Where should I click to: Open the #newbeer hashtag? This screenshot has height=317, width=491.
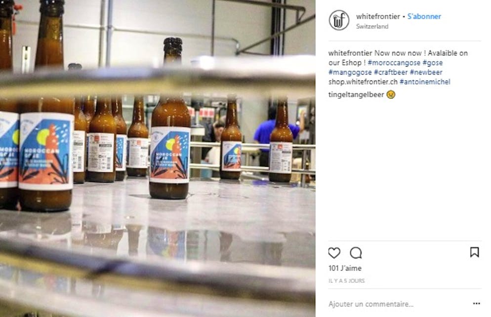pyautogui.click(x=426, y=72)
